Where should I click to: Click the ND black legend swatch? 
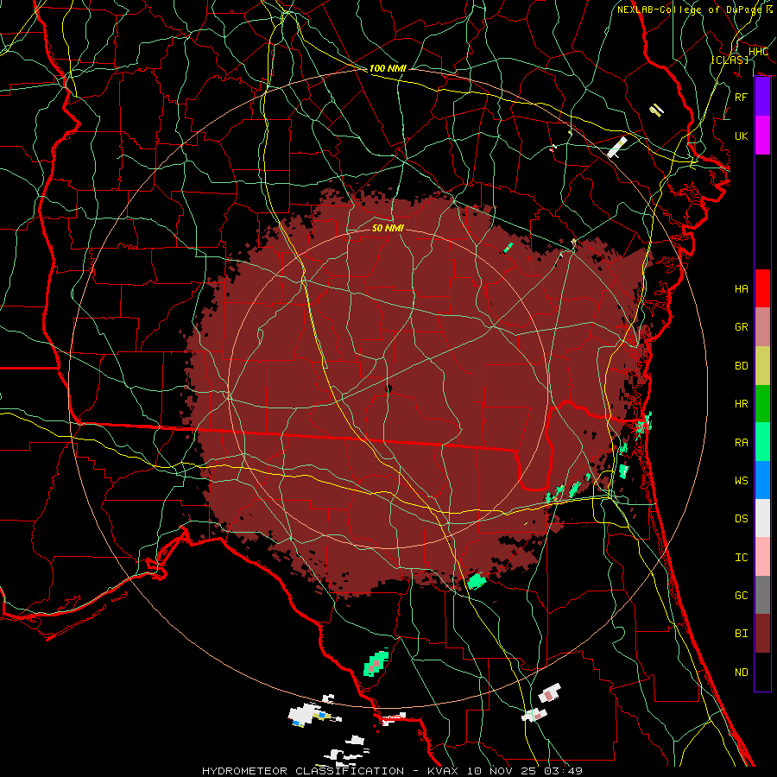[762, 672]
